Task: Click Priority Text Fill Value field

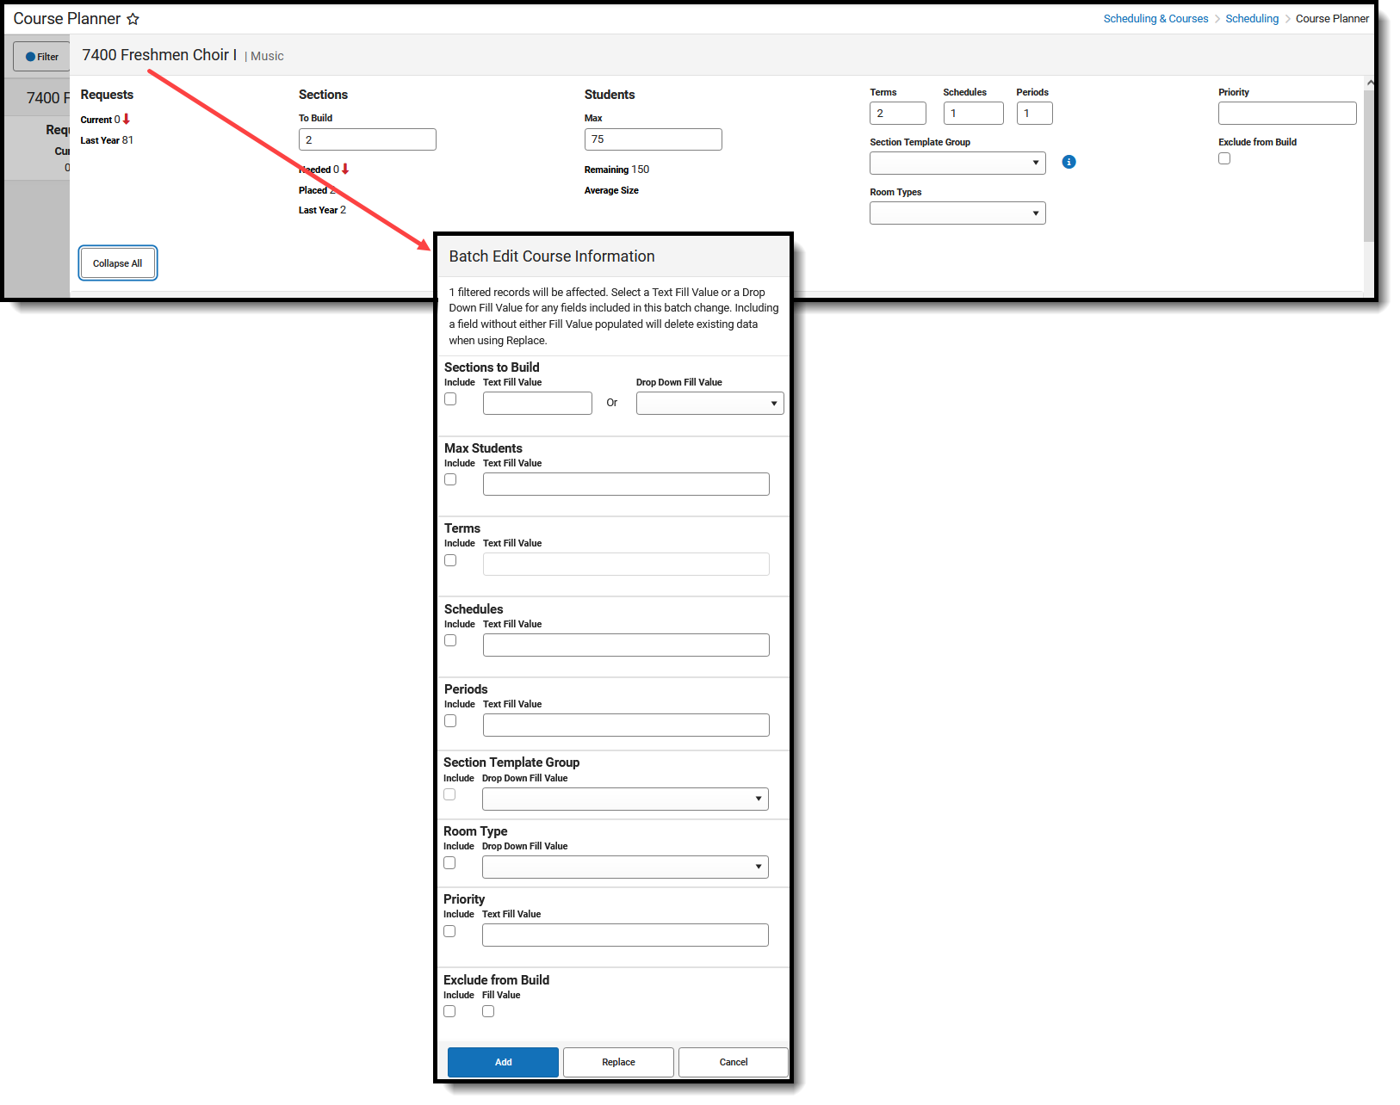Action: [625, 935]
